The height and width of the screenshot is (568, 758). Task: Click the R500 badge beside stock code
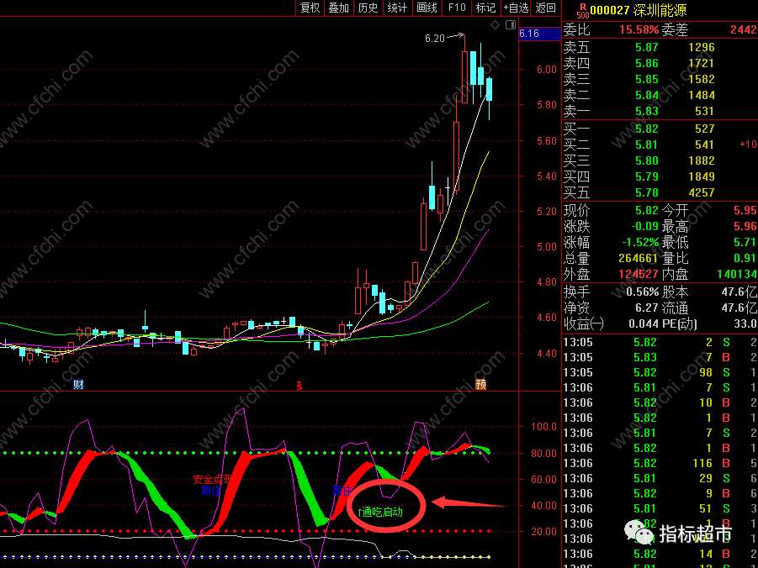pyautogui.click(x=582, y=11)
